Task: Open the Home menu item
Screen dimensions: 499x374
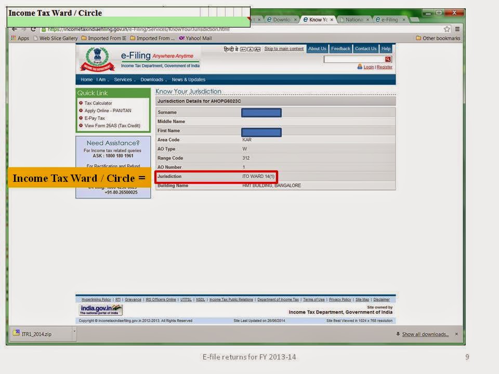Action: point(86,79)
